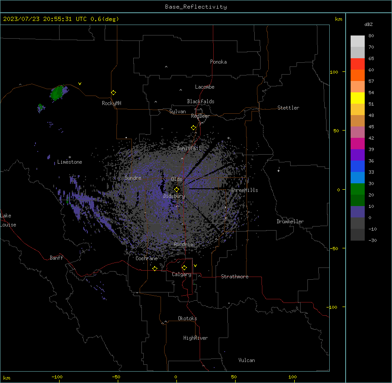Click the Didsbury city label

pos(174,196)
